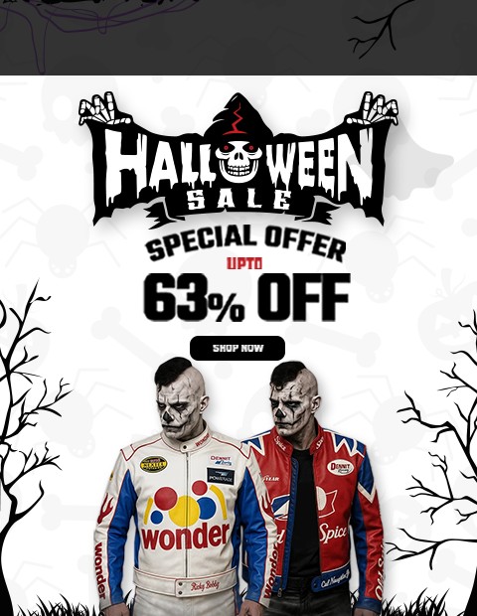This screenshot has width=477, height=616.
Task: Click the skull icon in Halloween logo
Action: point(238,161)
